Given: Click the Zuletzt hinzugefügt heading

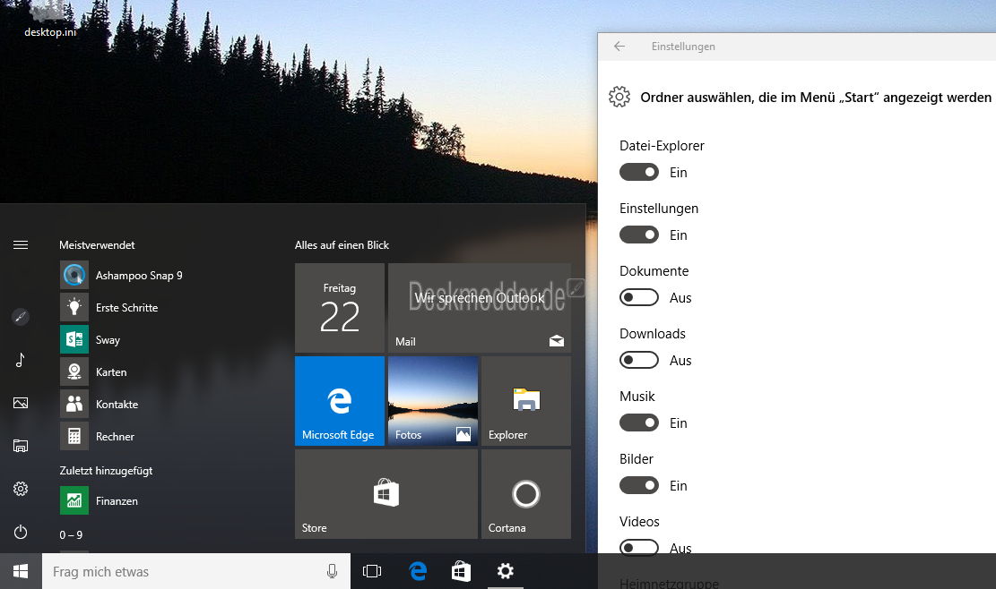Looking at the screenshot, I should click(x=106, y=471).
